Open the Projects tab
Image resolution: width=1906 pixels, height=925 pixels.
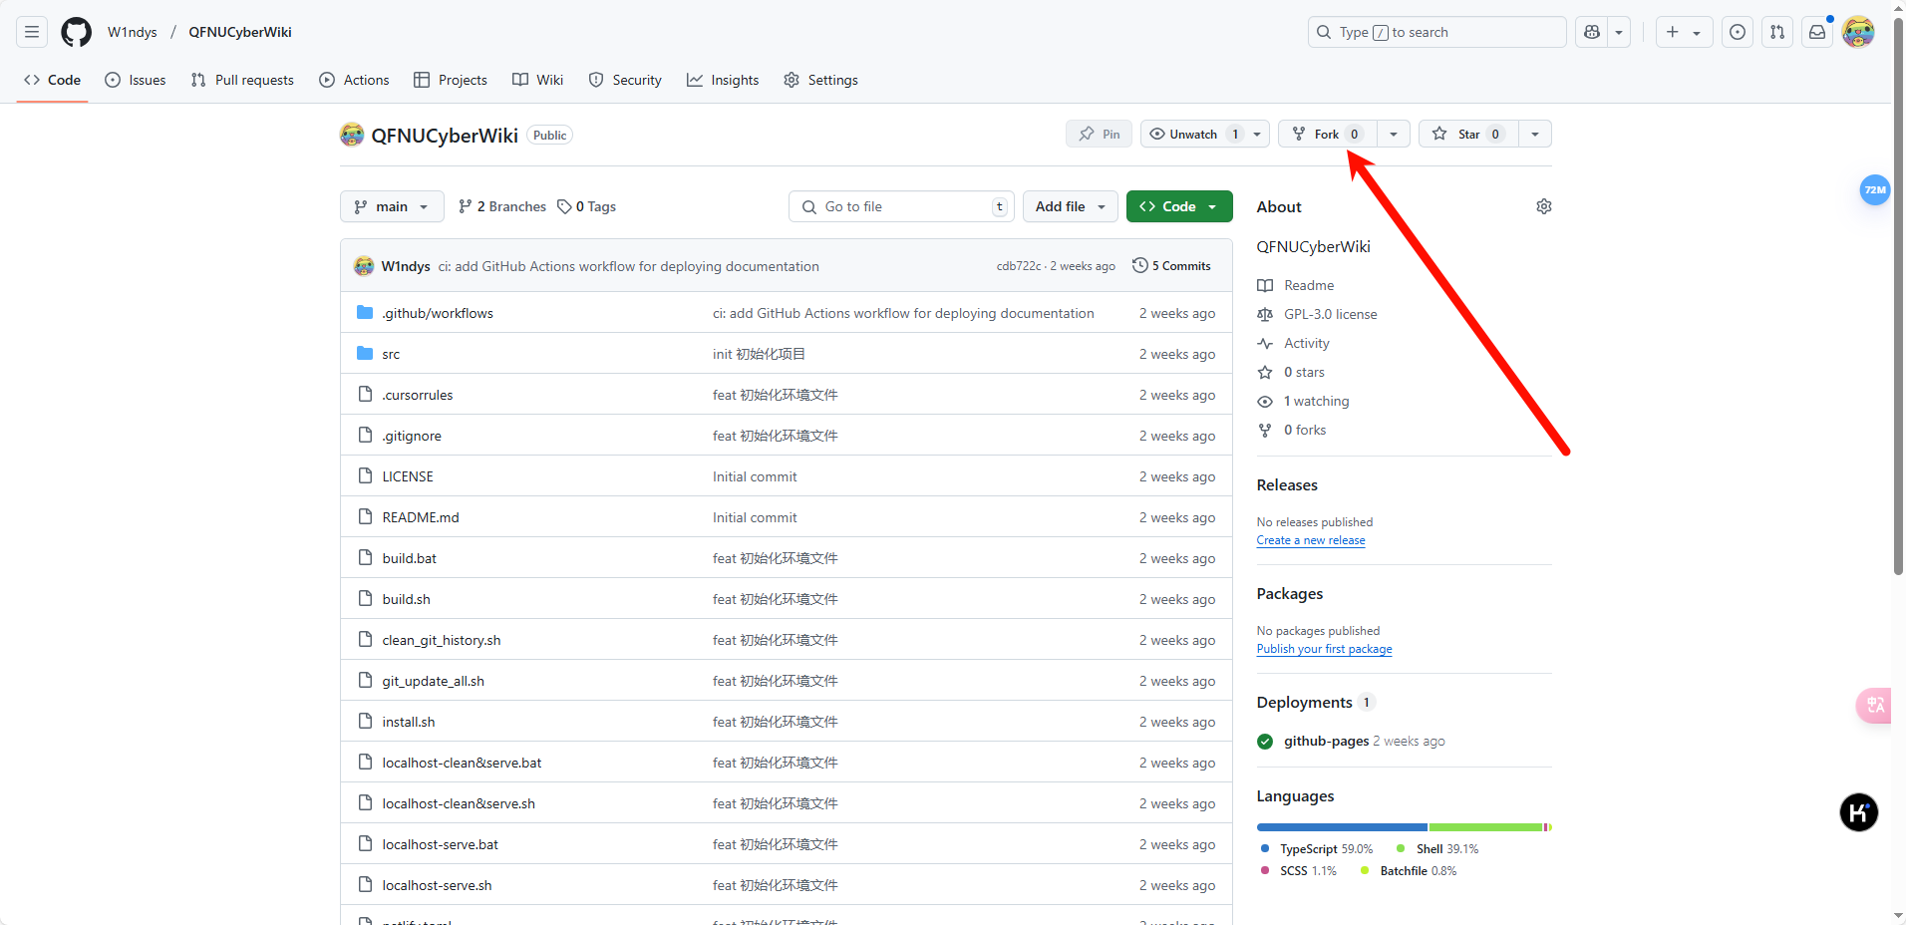tap(451, 80)
